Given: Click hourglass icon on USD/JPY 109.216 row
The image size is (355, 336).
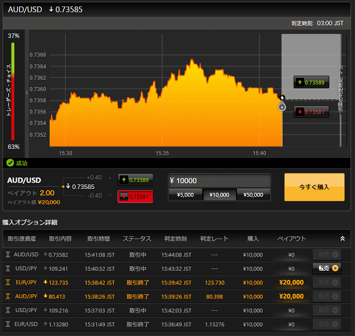Looking at the screenshot, I should point(8,310).
